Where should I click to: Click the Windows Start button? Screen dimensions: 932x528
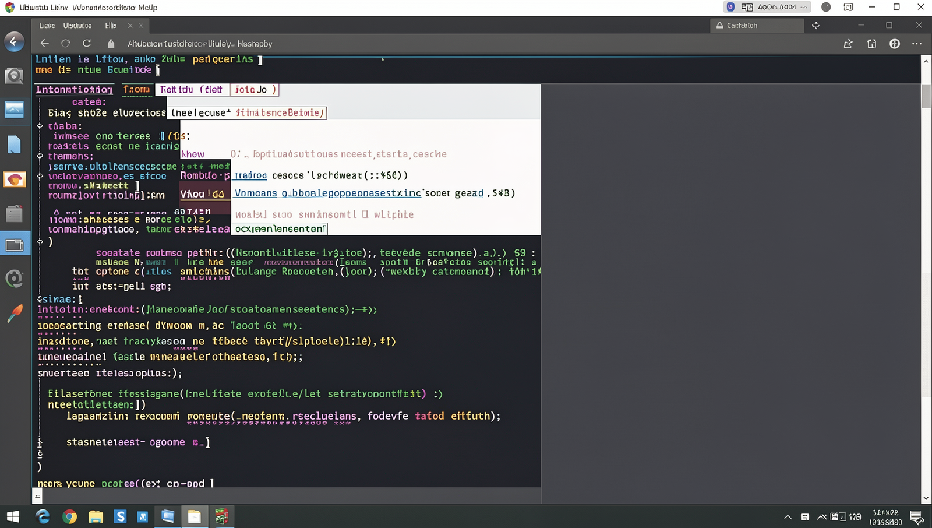13,516
